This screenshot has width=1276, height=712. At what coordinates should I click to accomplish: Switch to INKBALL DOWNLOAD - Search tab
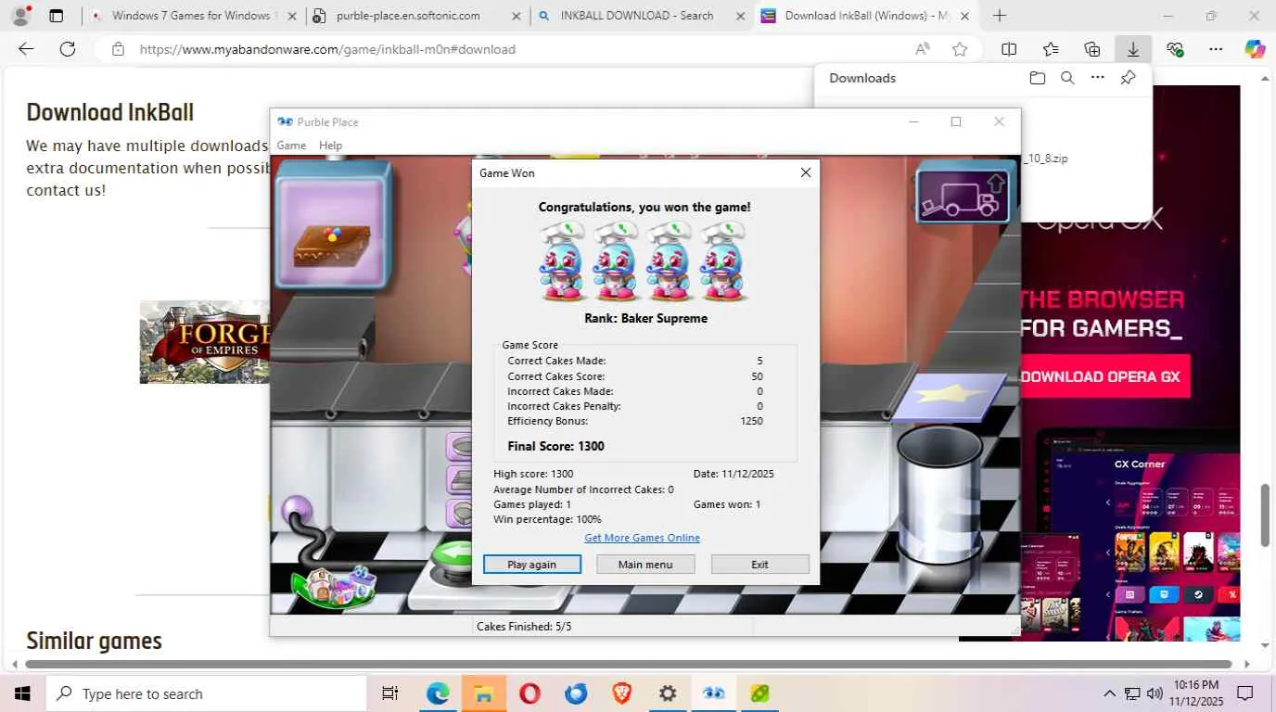642,16
